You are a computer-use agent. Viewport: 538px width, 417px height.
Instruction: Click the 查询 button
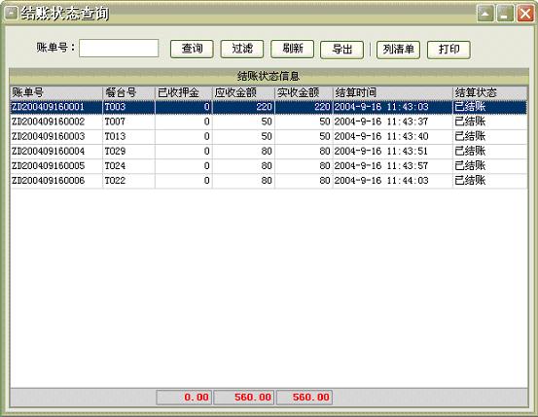pos(192,49)
